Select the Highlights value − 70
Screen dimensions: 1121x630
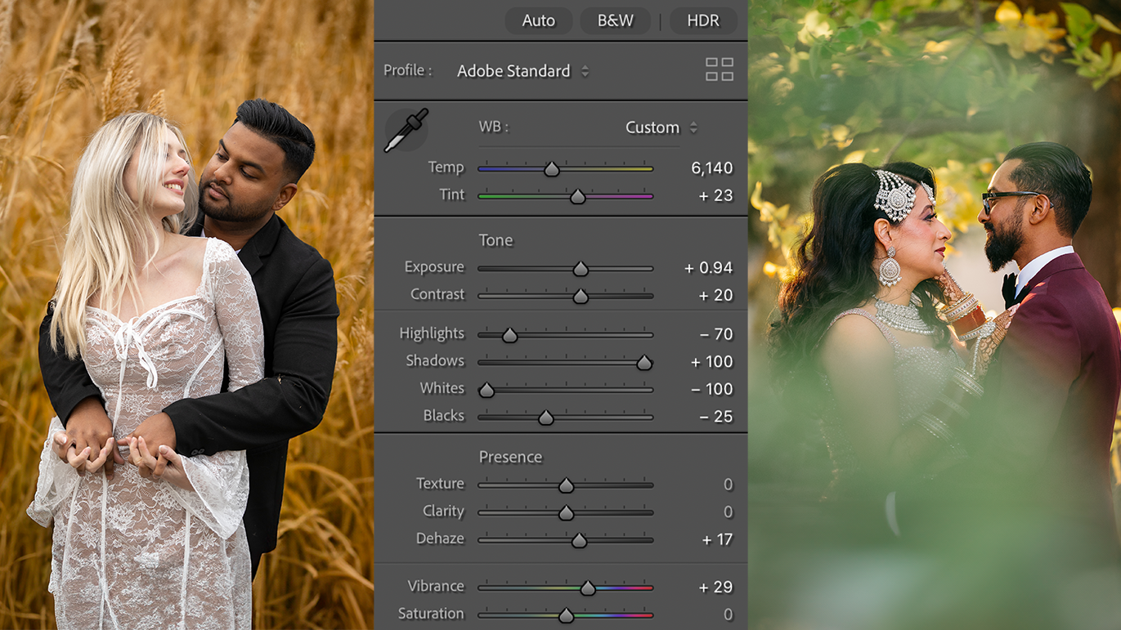tap(716, 334)
